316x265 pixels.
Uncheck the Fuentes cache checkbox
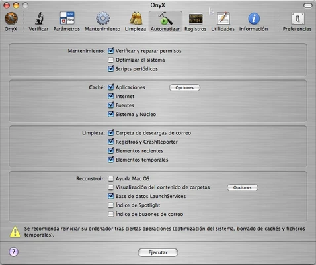click(x=111, y=105)
